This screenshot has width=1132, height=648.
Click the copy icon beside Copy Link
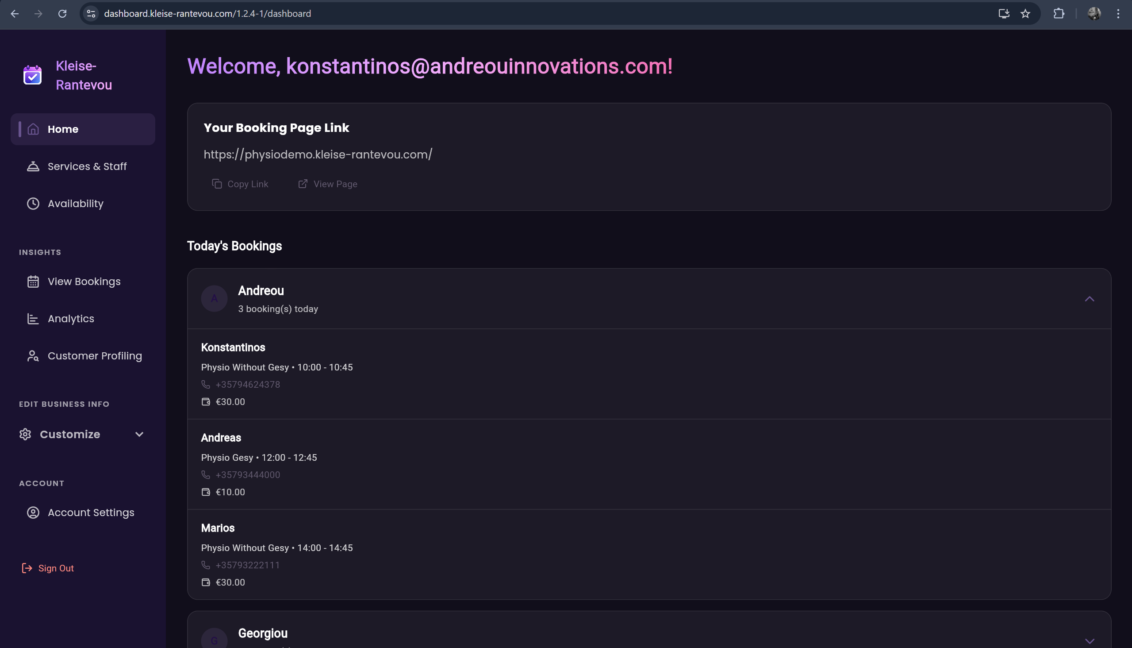[x=217, y=184]
